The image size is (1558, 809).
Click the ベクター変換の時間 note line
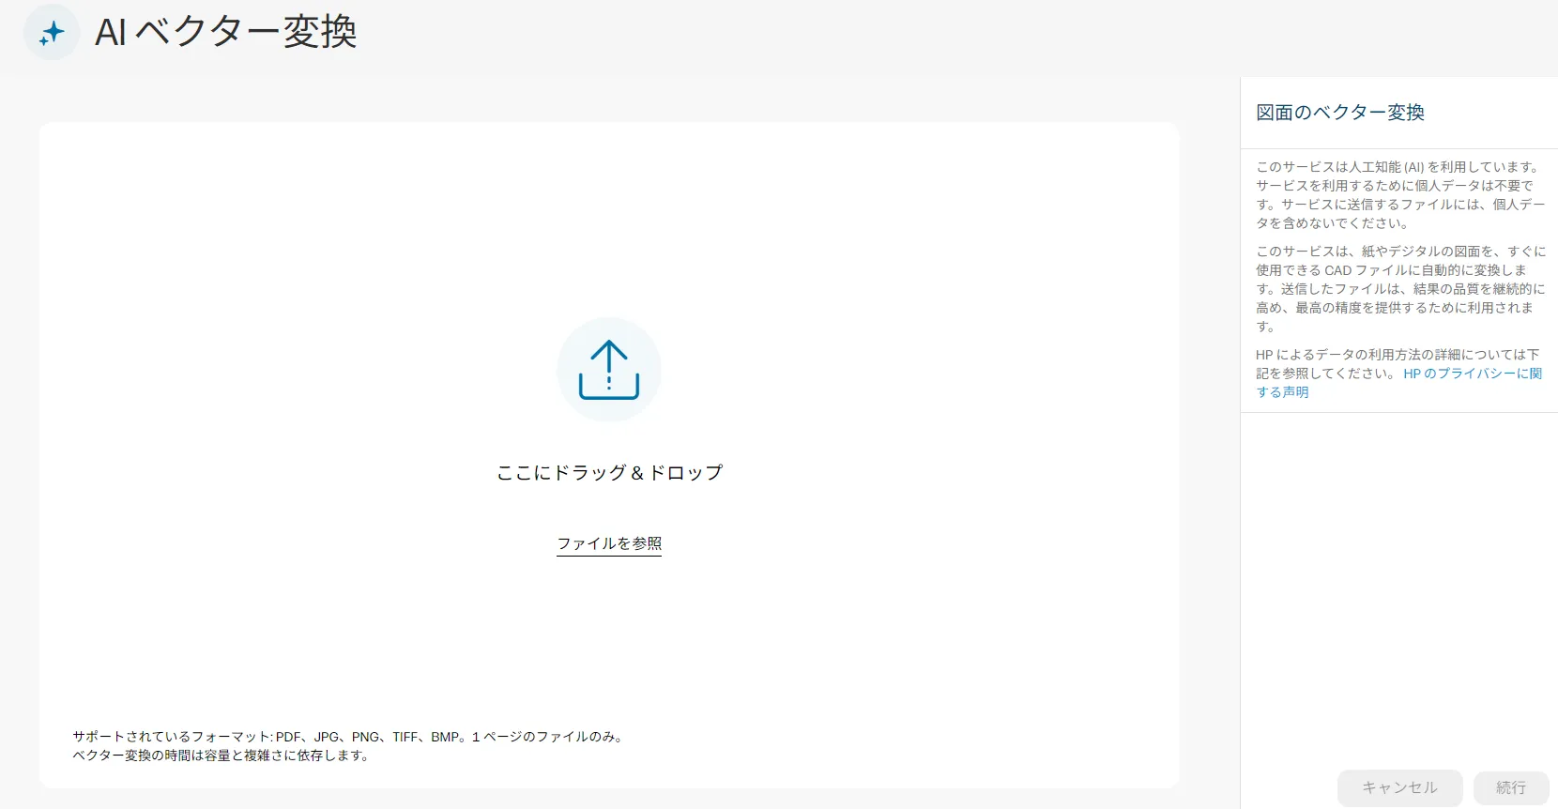(221, 756)
